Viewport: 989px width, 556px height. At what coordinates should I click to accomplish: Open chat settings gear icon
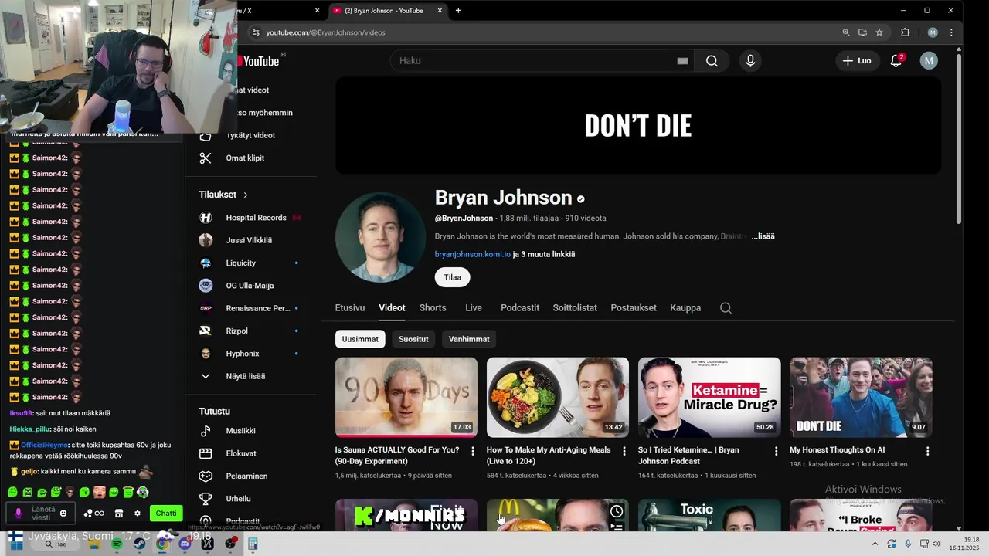(x=138, y=514)
